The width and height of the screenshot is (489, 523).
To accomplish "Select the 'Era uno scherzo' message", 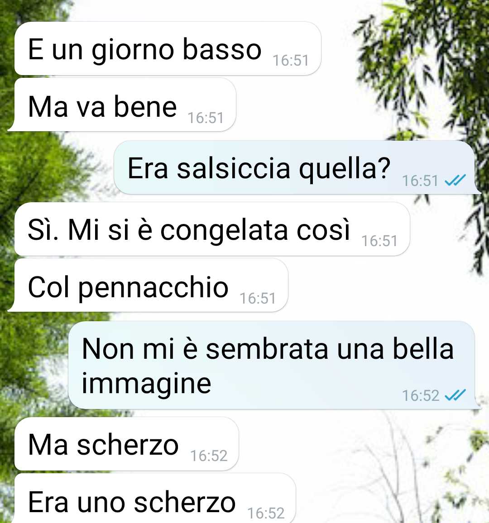I will pos(155,499).
